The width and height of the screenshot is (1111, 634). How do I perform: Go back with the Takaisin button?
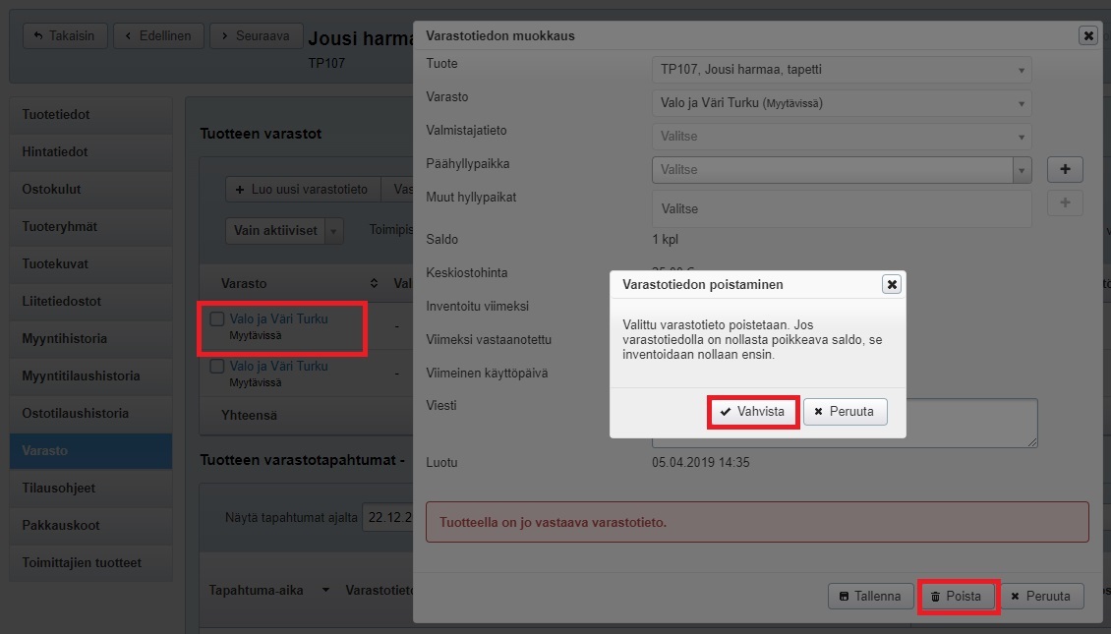tap(64, 36)
